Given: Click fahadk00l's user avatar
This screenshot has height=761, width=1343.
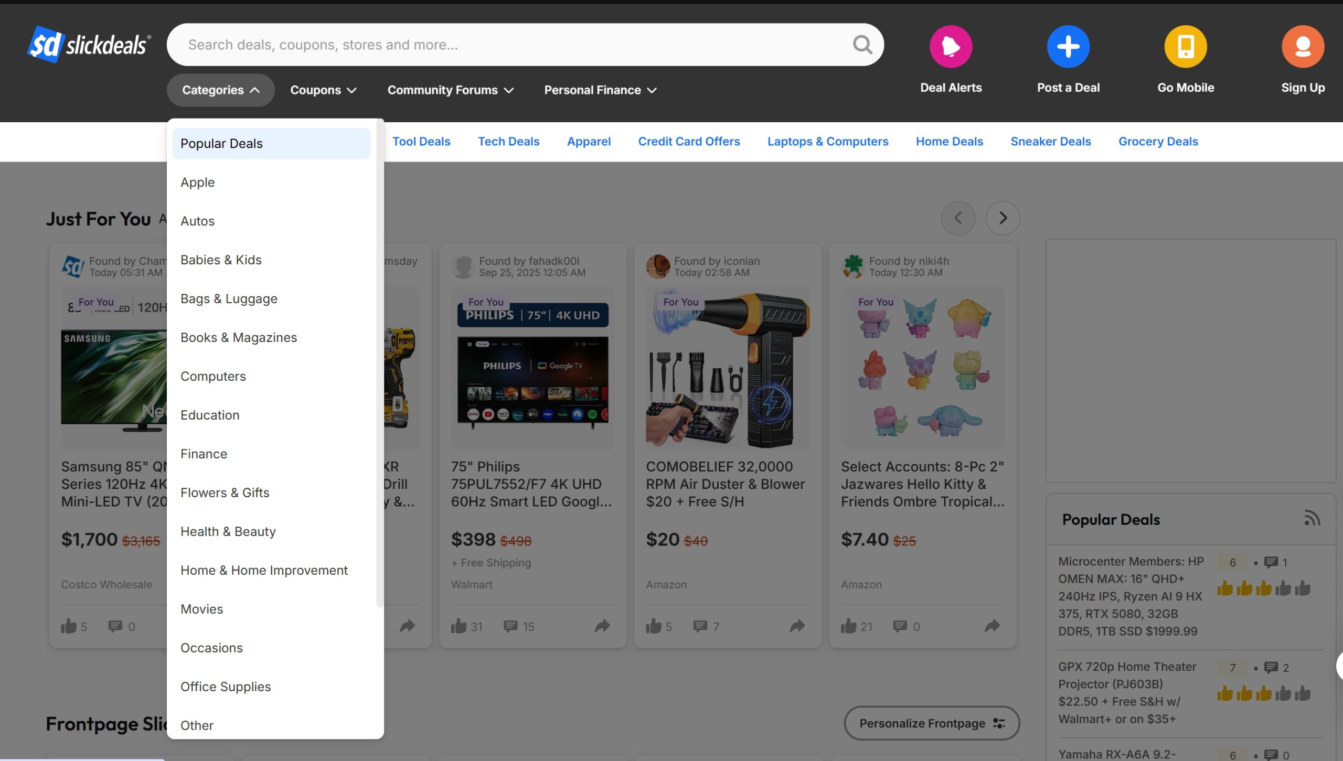Looking at the screenshot, I should 463,266.
